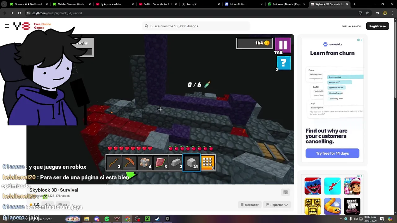Switch to Natalan Stream tab

tap(71, 4)
